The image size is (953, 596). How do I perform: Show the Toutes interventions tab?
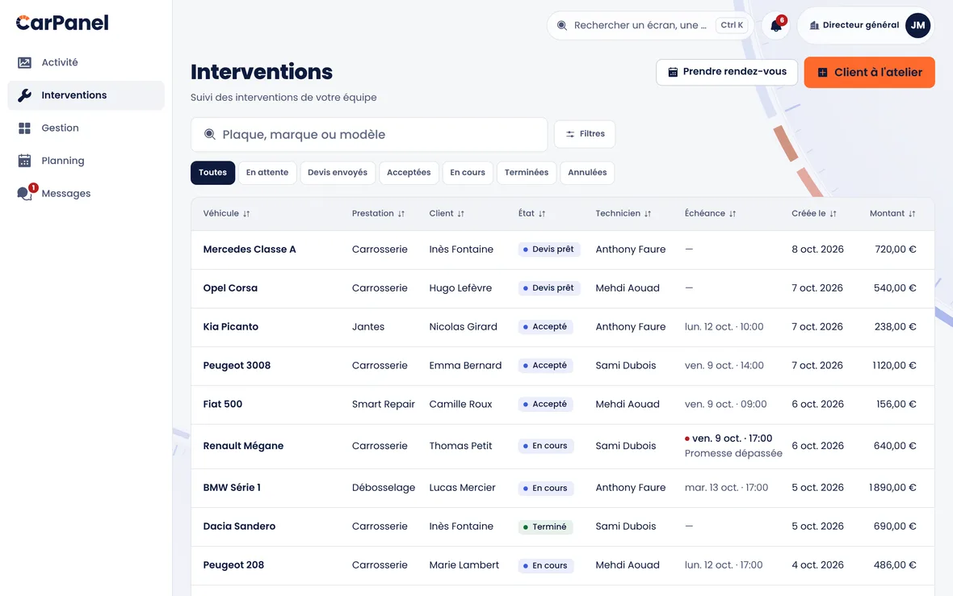[212, 173]
